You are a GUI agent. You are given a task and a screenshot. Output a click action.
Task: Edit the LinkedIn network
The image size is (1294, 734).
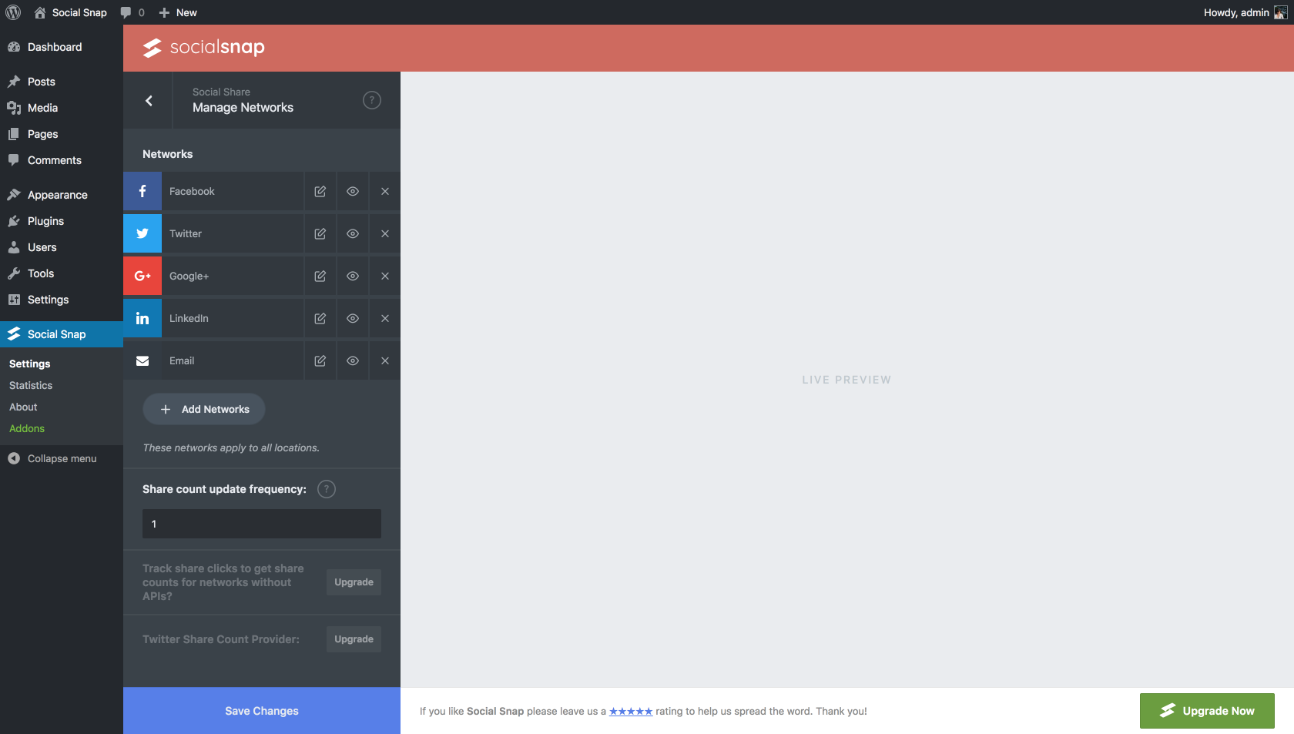point(320,318)
